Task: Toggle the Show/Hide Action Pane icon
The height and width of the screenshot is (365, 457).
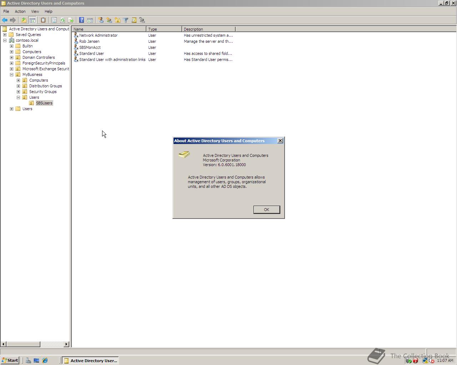Action: (x=90, y=20)
